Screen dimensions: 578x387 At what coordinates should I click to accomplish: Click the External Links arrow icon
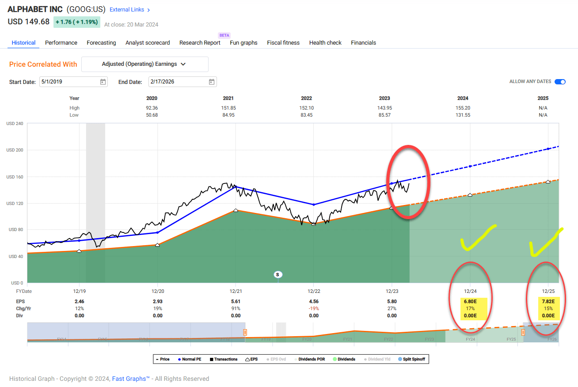pyautogui.click(x=148, y=10)
